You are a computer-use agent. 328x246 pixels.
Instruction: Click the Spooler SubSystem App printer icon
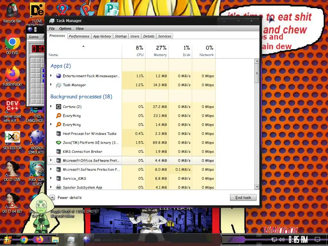point(59,187)
